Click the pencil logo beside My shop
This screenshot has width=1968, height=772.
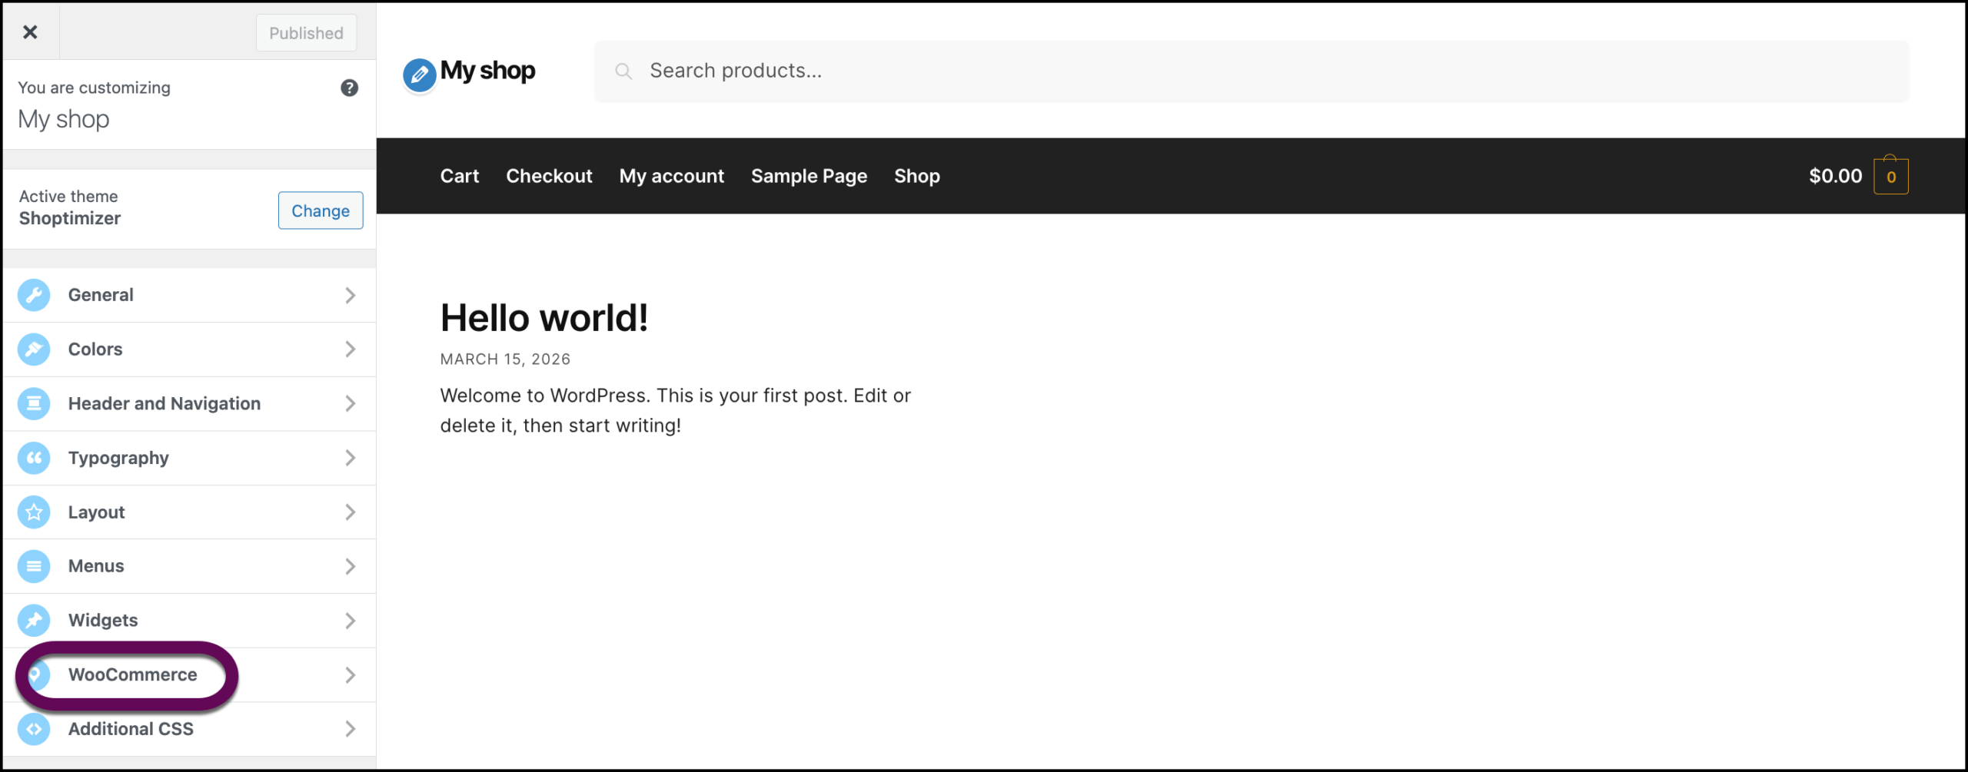[417, 72]
